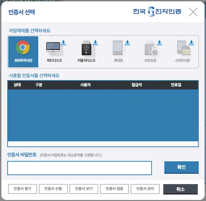
Task: Open 인증서 관리 certificate management
Action: (145, 189)
